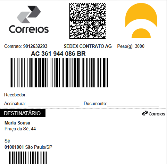Click the DESTINATÁRIO black header

coord(23,113)
